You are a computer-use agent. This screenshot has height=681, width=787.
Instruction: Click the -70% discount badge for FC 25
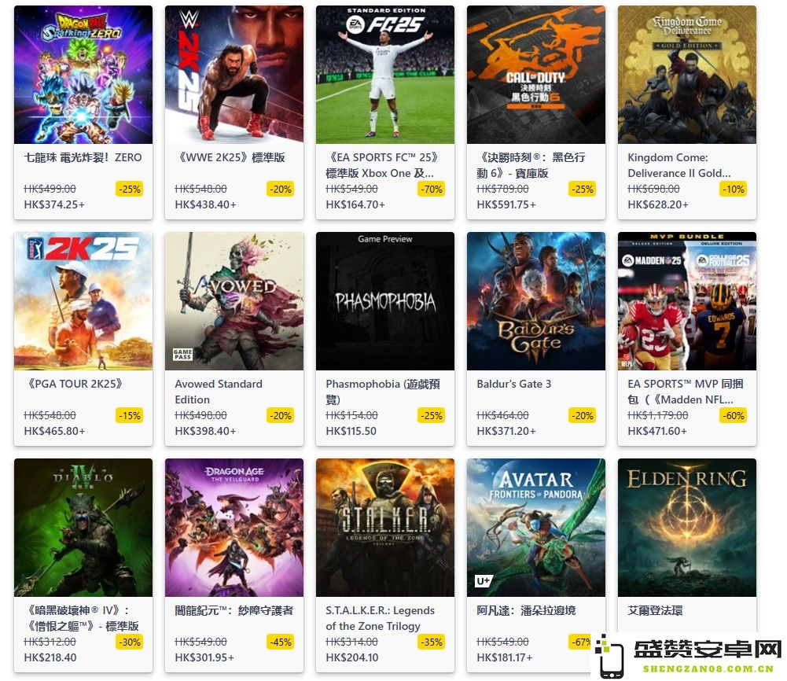432,190
